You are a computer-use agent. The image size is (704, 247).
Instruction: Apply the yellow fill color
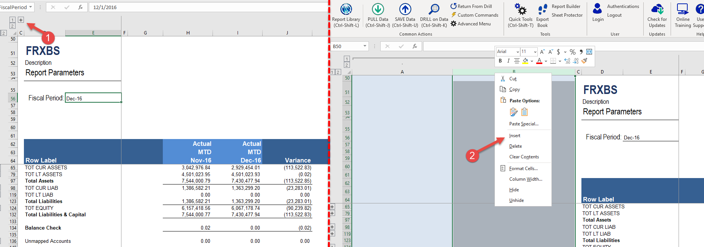tap(525, 61)
